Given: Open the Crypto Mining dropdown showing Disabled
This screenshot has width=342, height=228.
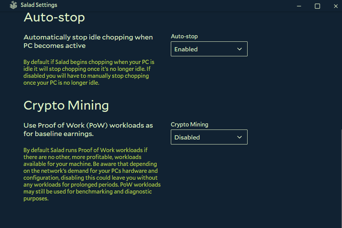Looking at the screenshot, I should pos(209,137).
